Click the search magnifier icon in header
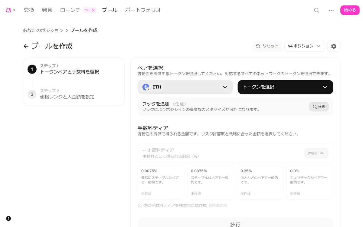This screenshot has width=363, height=227. [x=316, y=10]
